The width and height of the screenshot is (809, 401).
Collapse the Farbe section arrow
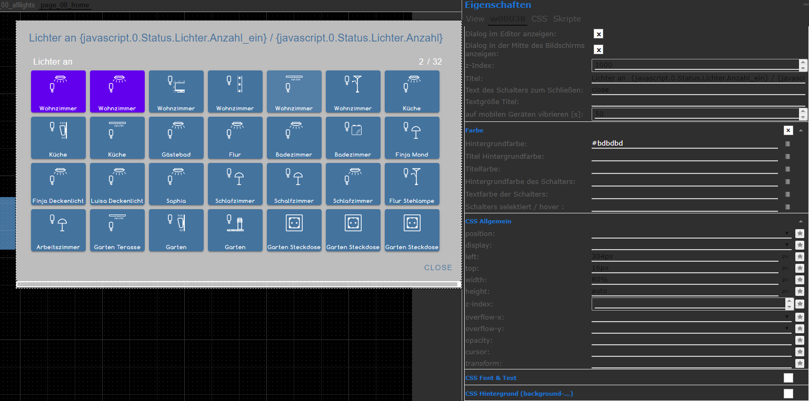pos(801,130)
